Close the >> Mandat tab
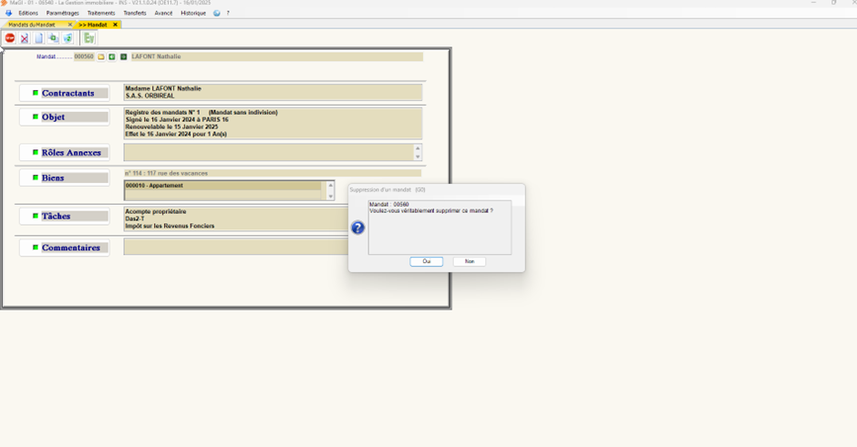The image size is (857, 447). (115, 25)
